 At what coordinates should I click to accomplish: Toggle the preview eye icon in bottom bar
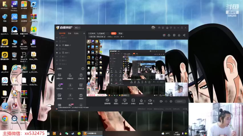pos(166,101)
